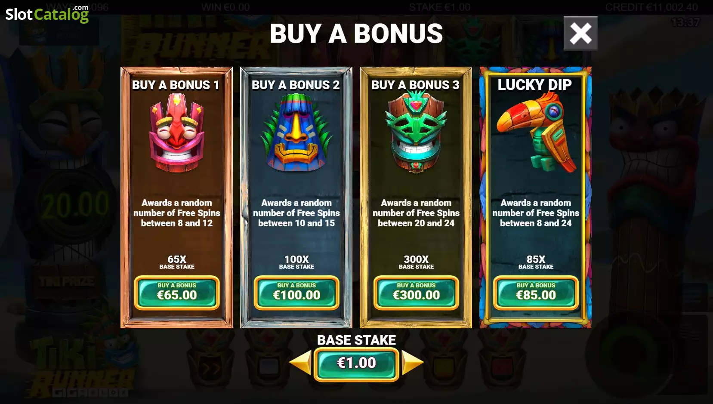Click Lucky Dip free spins description
The height and width of the screenshot is (404, 713).
(x=536, y=213)
